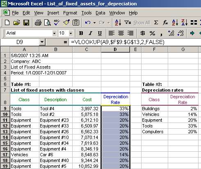Screen dimensions: 201x169
Task: Apply Comma style
Action: [162, 34]
